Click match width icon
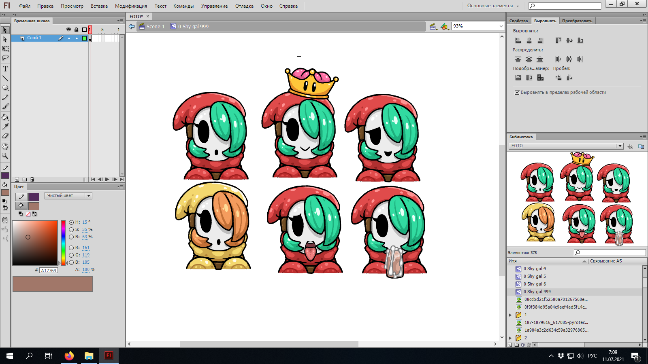This screenshot has height=364, width=648. click(x=518, y=78)
